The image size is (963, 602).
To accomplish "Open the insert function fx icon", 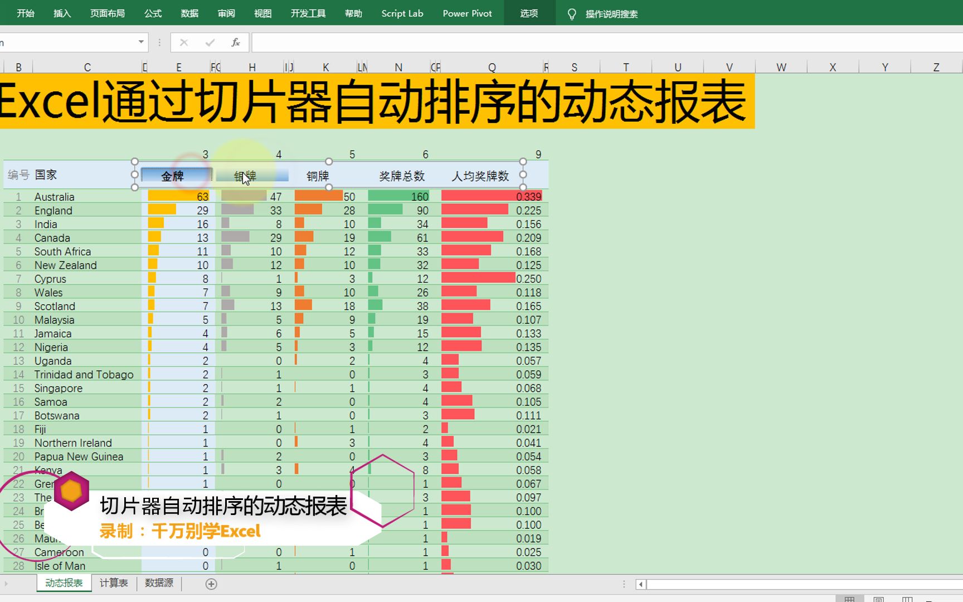I will click(x=236, y=42).
